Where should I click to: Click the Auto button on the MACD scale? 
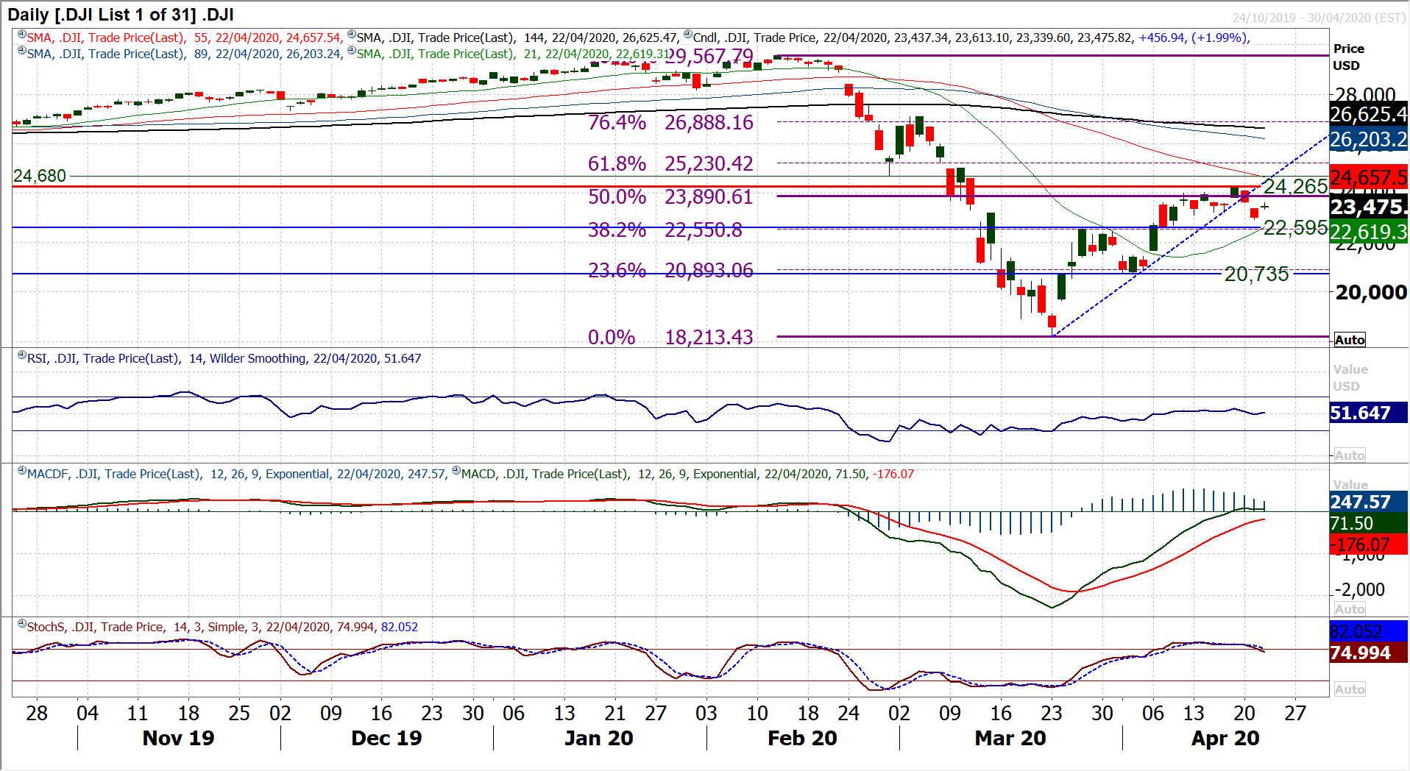(x=1350, y=609)
